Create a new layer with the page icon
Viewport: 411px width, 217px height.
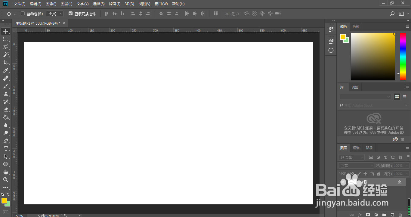[392, 215]
